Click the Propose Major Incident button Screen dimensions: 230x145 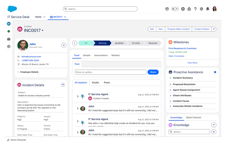[179, 29]
